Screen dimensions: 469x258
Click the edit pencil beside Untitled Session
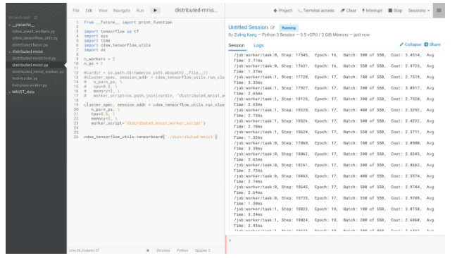[x=273, y=27]
